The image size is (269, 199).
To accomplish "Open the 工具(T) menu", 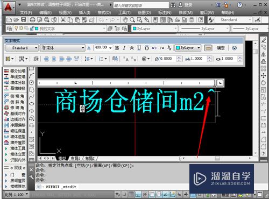I will (x=124, y=13).
